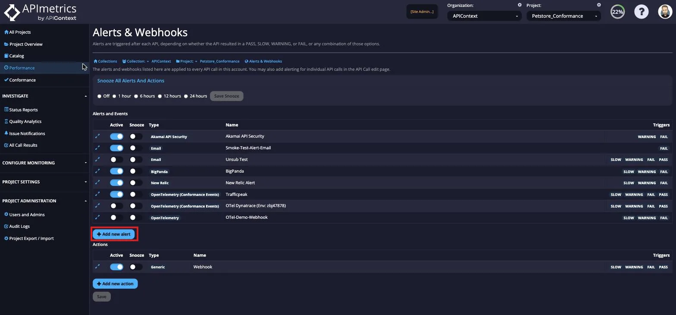Expand the Trafficpeak alert row icon
The image size is (676, 315).
[97, 194]
